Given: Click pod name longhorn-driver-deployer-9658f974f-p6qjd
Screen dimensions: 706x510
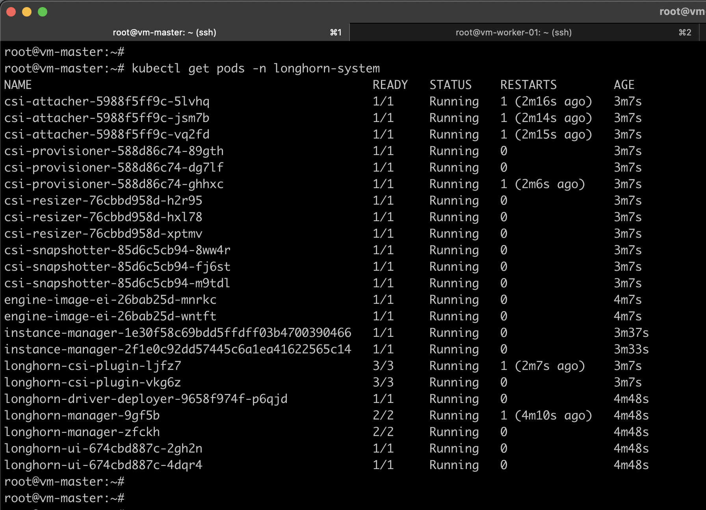Looking at the screenshot, I should pos(146,399).
